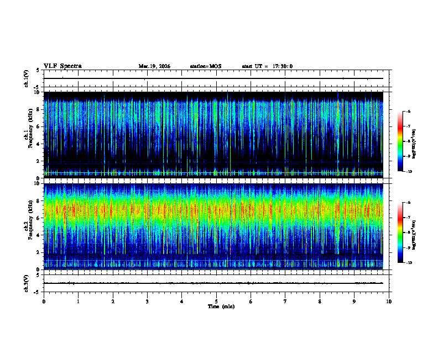
Task: Click the ch.3 voltage waveform trace
Action: click(213, 283)
